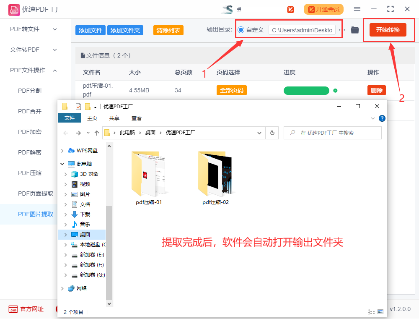The height and width of the screenshot is (319, 419).
Task: Expand the WPS网盘 tree node
Action: pyautogui.click(x=62, y=151)
